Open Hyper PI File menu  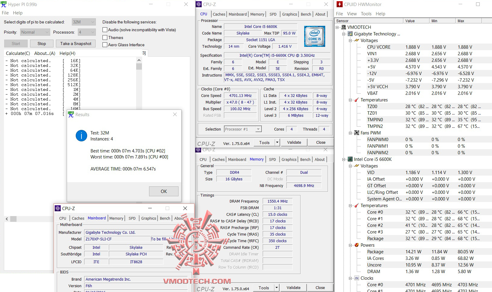point(5,13)
